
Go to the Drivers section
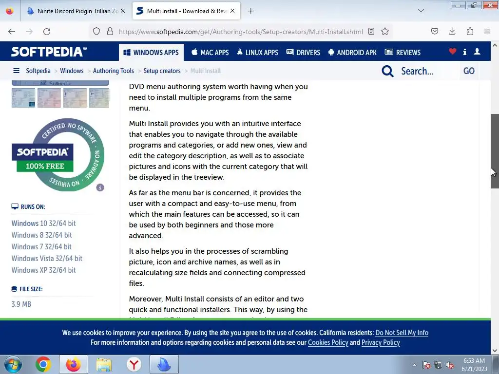[303, 53]
